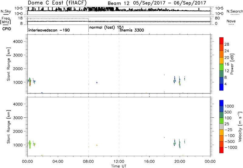Image resolution: width=243 pixels, height=168 pixels.
Task: Click the bright green Power colorbar swatch
Action: [221, 67]
